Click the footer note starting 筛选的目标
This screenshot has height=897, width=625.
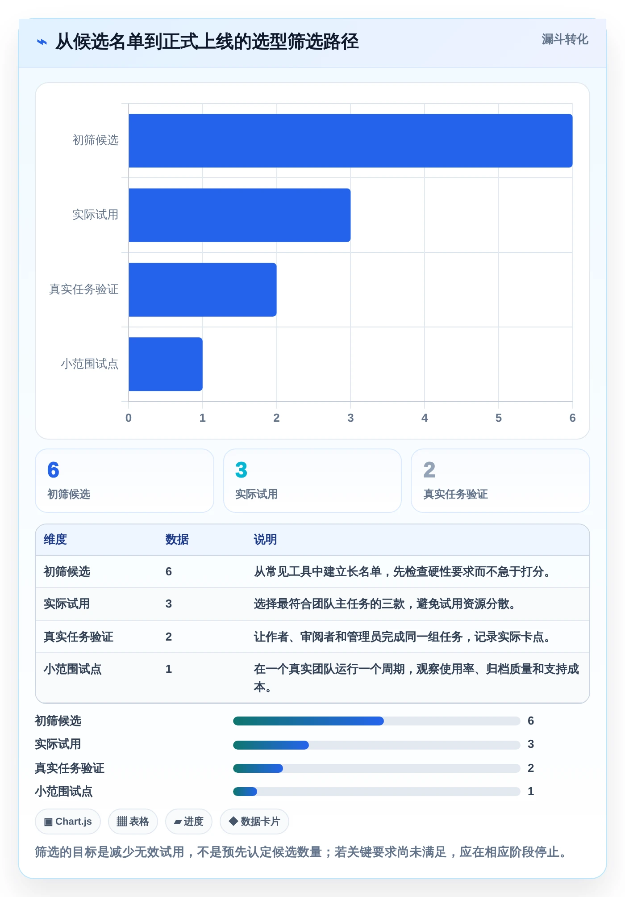click(301, 852)
